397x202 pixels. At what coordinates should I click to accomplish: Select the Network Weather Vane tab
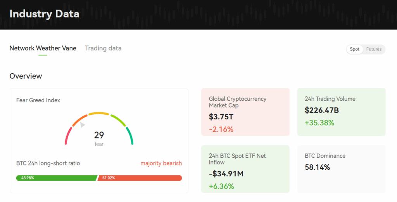(43, 48)
